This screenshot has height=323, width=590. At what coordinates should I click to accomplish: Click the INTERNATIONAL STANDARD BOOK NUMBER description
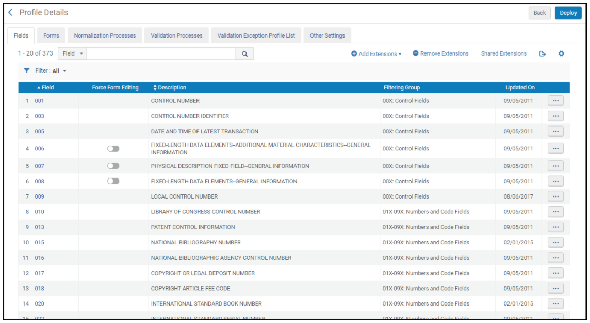[207, 304]
